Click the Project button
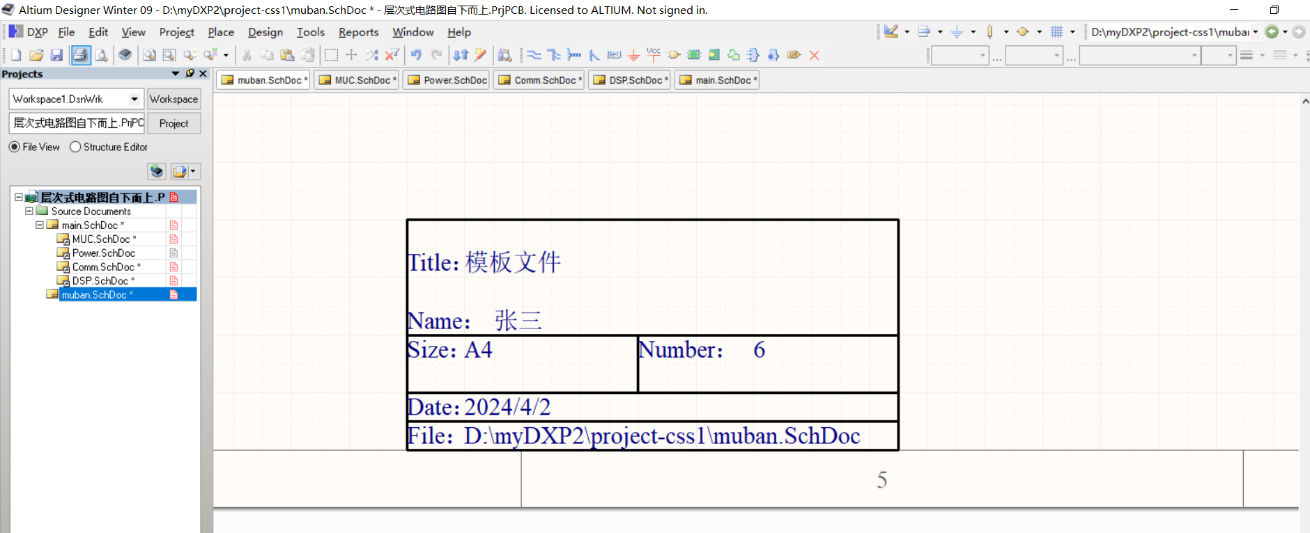The width and height of the screenshot is (1310, 533). [174, 123]
